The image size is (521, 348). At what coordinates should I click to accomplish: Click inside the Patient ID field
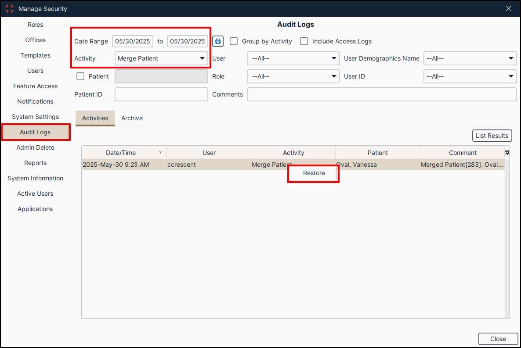[x=161, y=94]
